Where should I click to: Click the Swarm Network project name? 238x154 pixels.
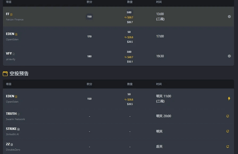[x=15, y=119]
